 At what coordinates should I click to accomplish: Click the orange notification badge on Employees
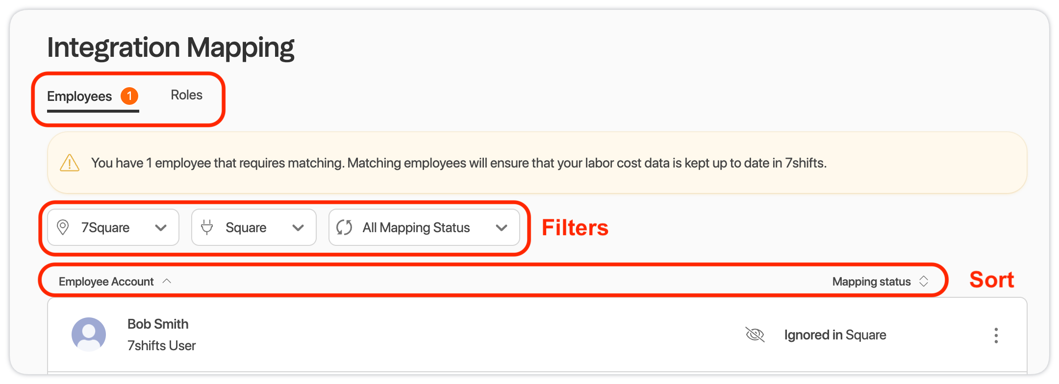[x=129, y=96]
